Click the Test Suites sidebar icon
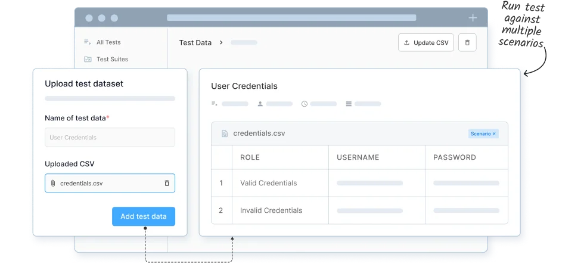This screenshot has width=584, height=264. coord(88,59)
